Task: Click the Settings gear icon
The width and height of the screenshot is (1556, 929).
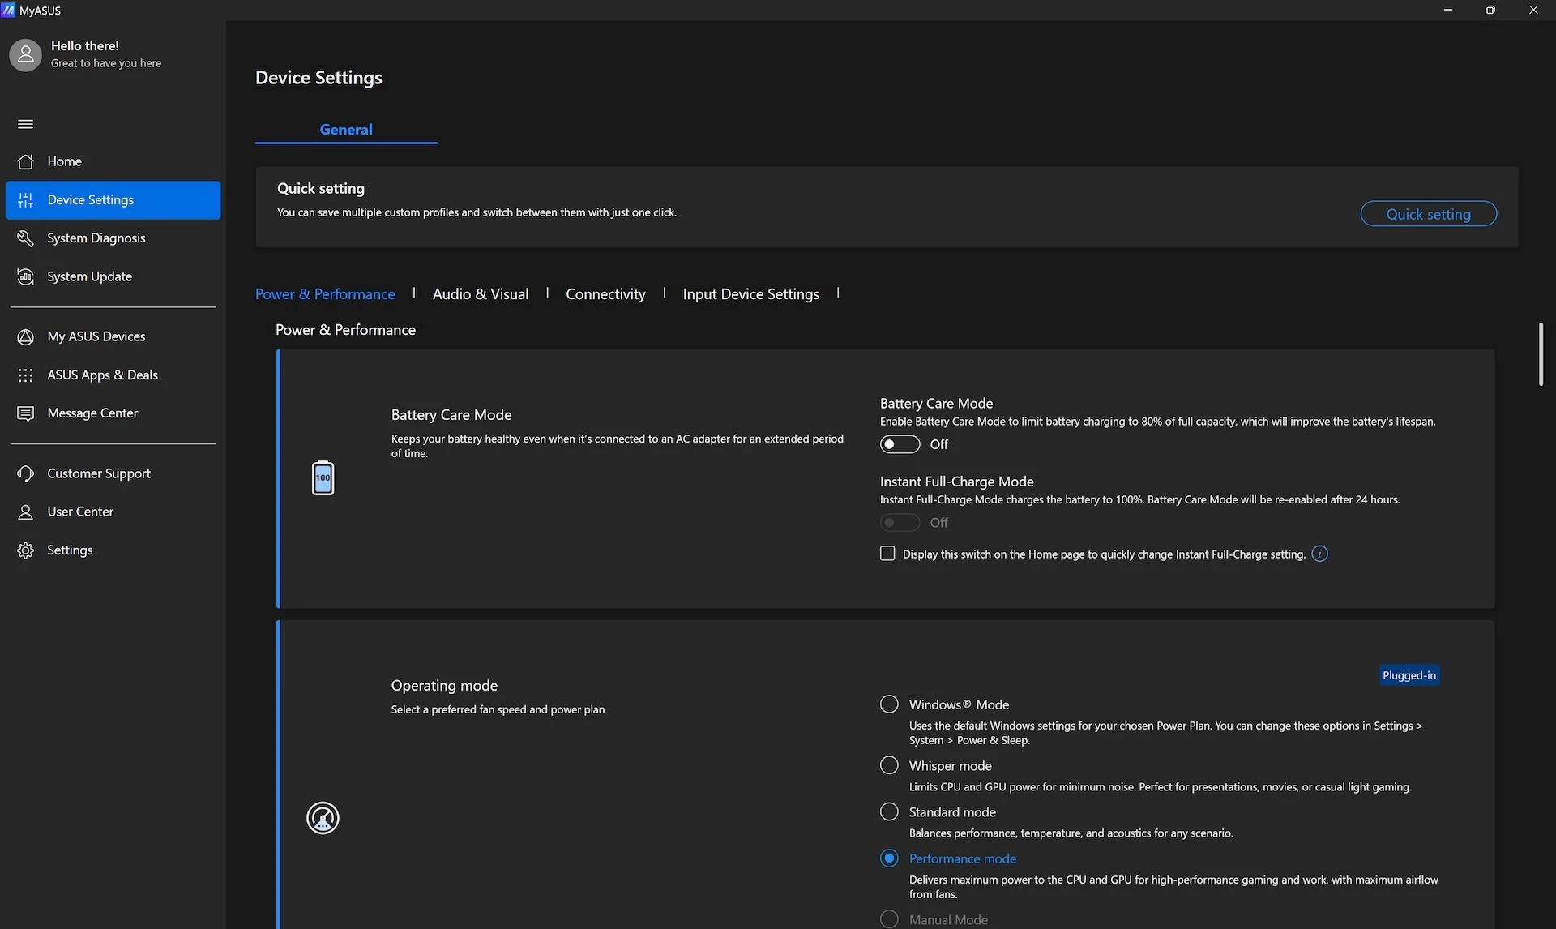Action: pyautogui.click(x=25, y=550)
